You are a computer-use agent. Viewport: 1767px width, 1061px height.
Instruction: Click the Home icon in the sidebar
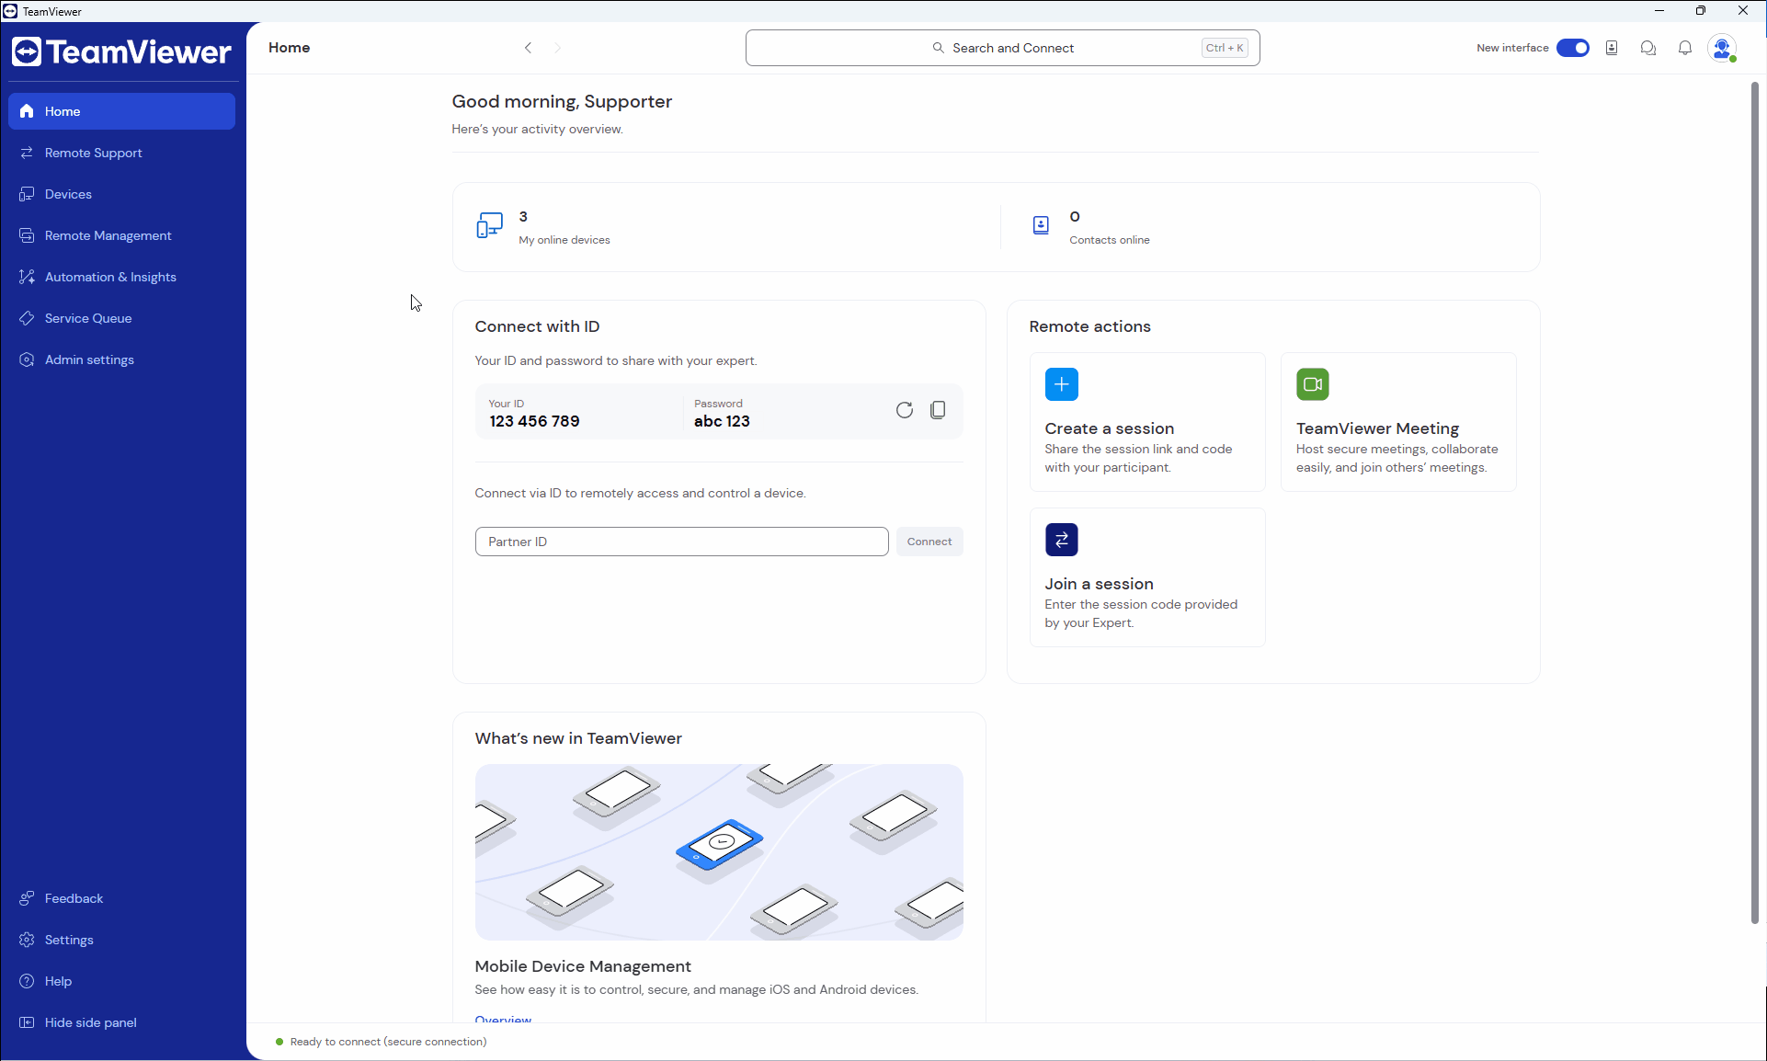pos(27,111)
